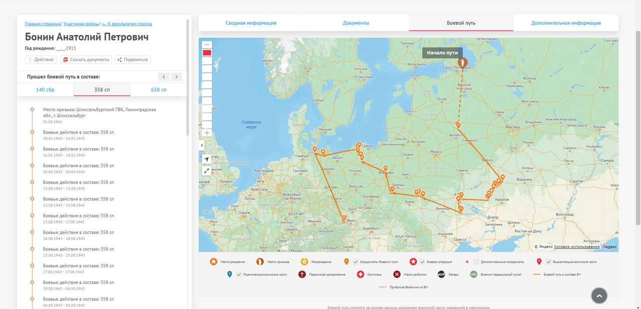Toggle the Координаты боевого пути checkbox
The width and height of the screenshot is (641, 309).
pos(356,261)
